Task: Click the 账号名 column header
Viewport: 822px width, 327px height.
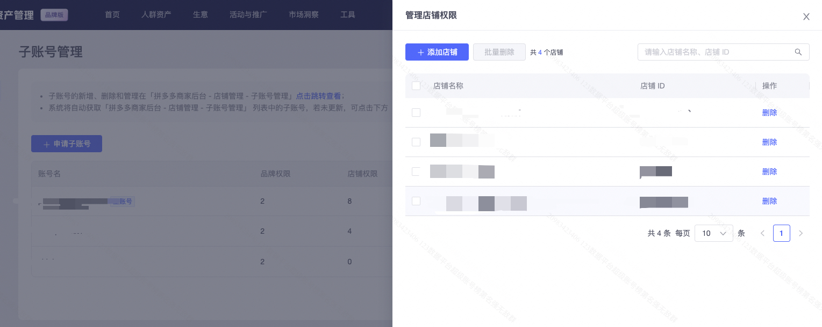Action: pos(49,174)
